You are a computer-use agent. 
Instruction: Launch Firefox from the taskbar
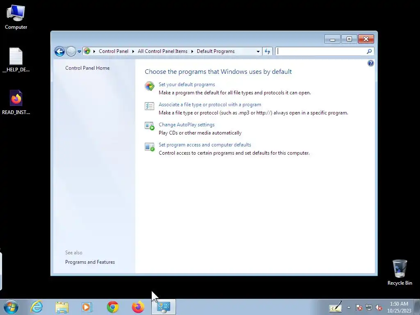click(138, 307)
